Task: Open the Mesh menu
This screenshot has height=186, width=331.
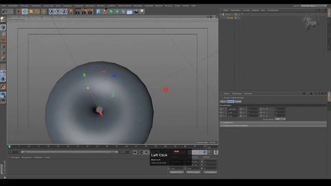Action: 58,6
